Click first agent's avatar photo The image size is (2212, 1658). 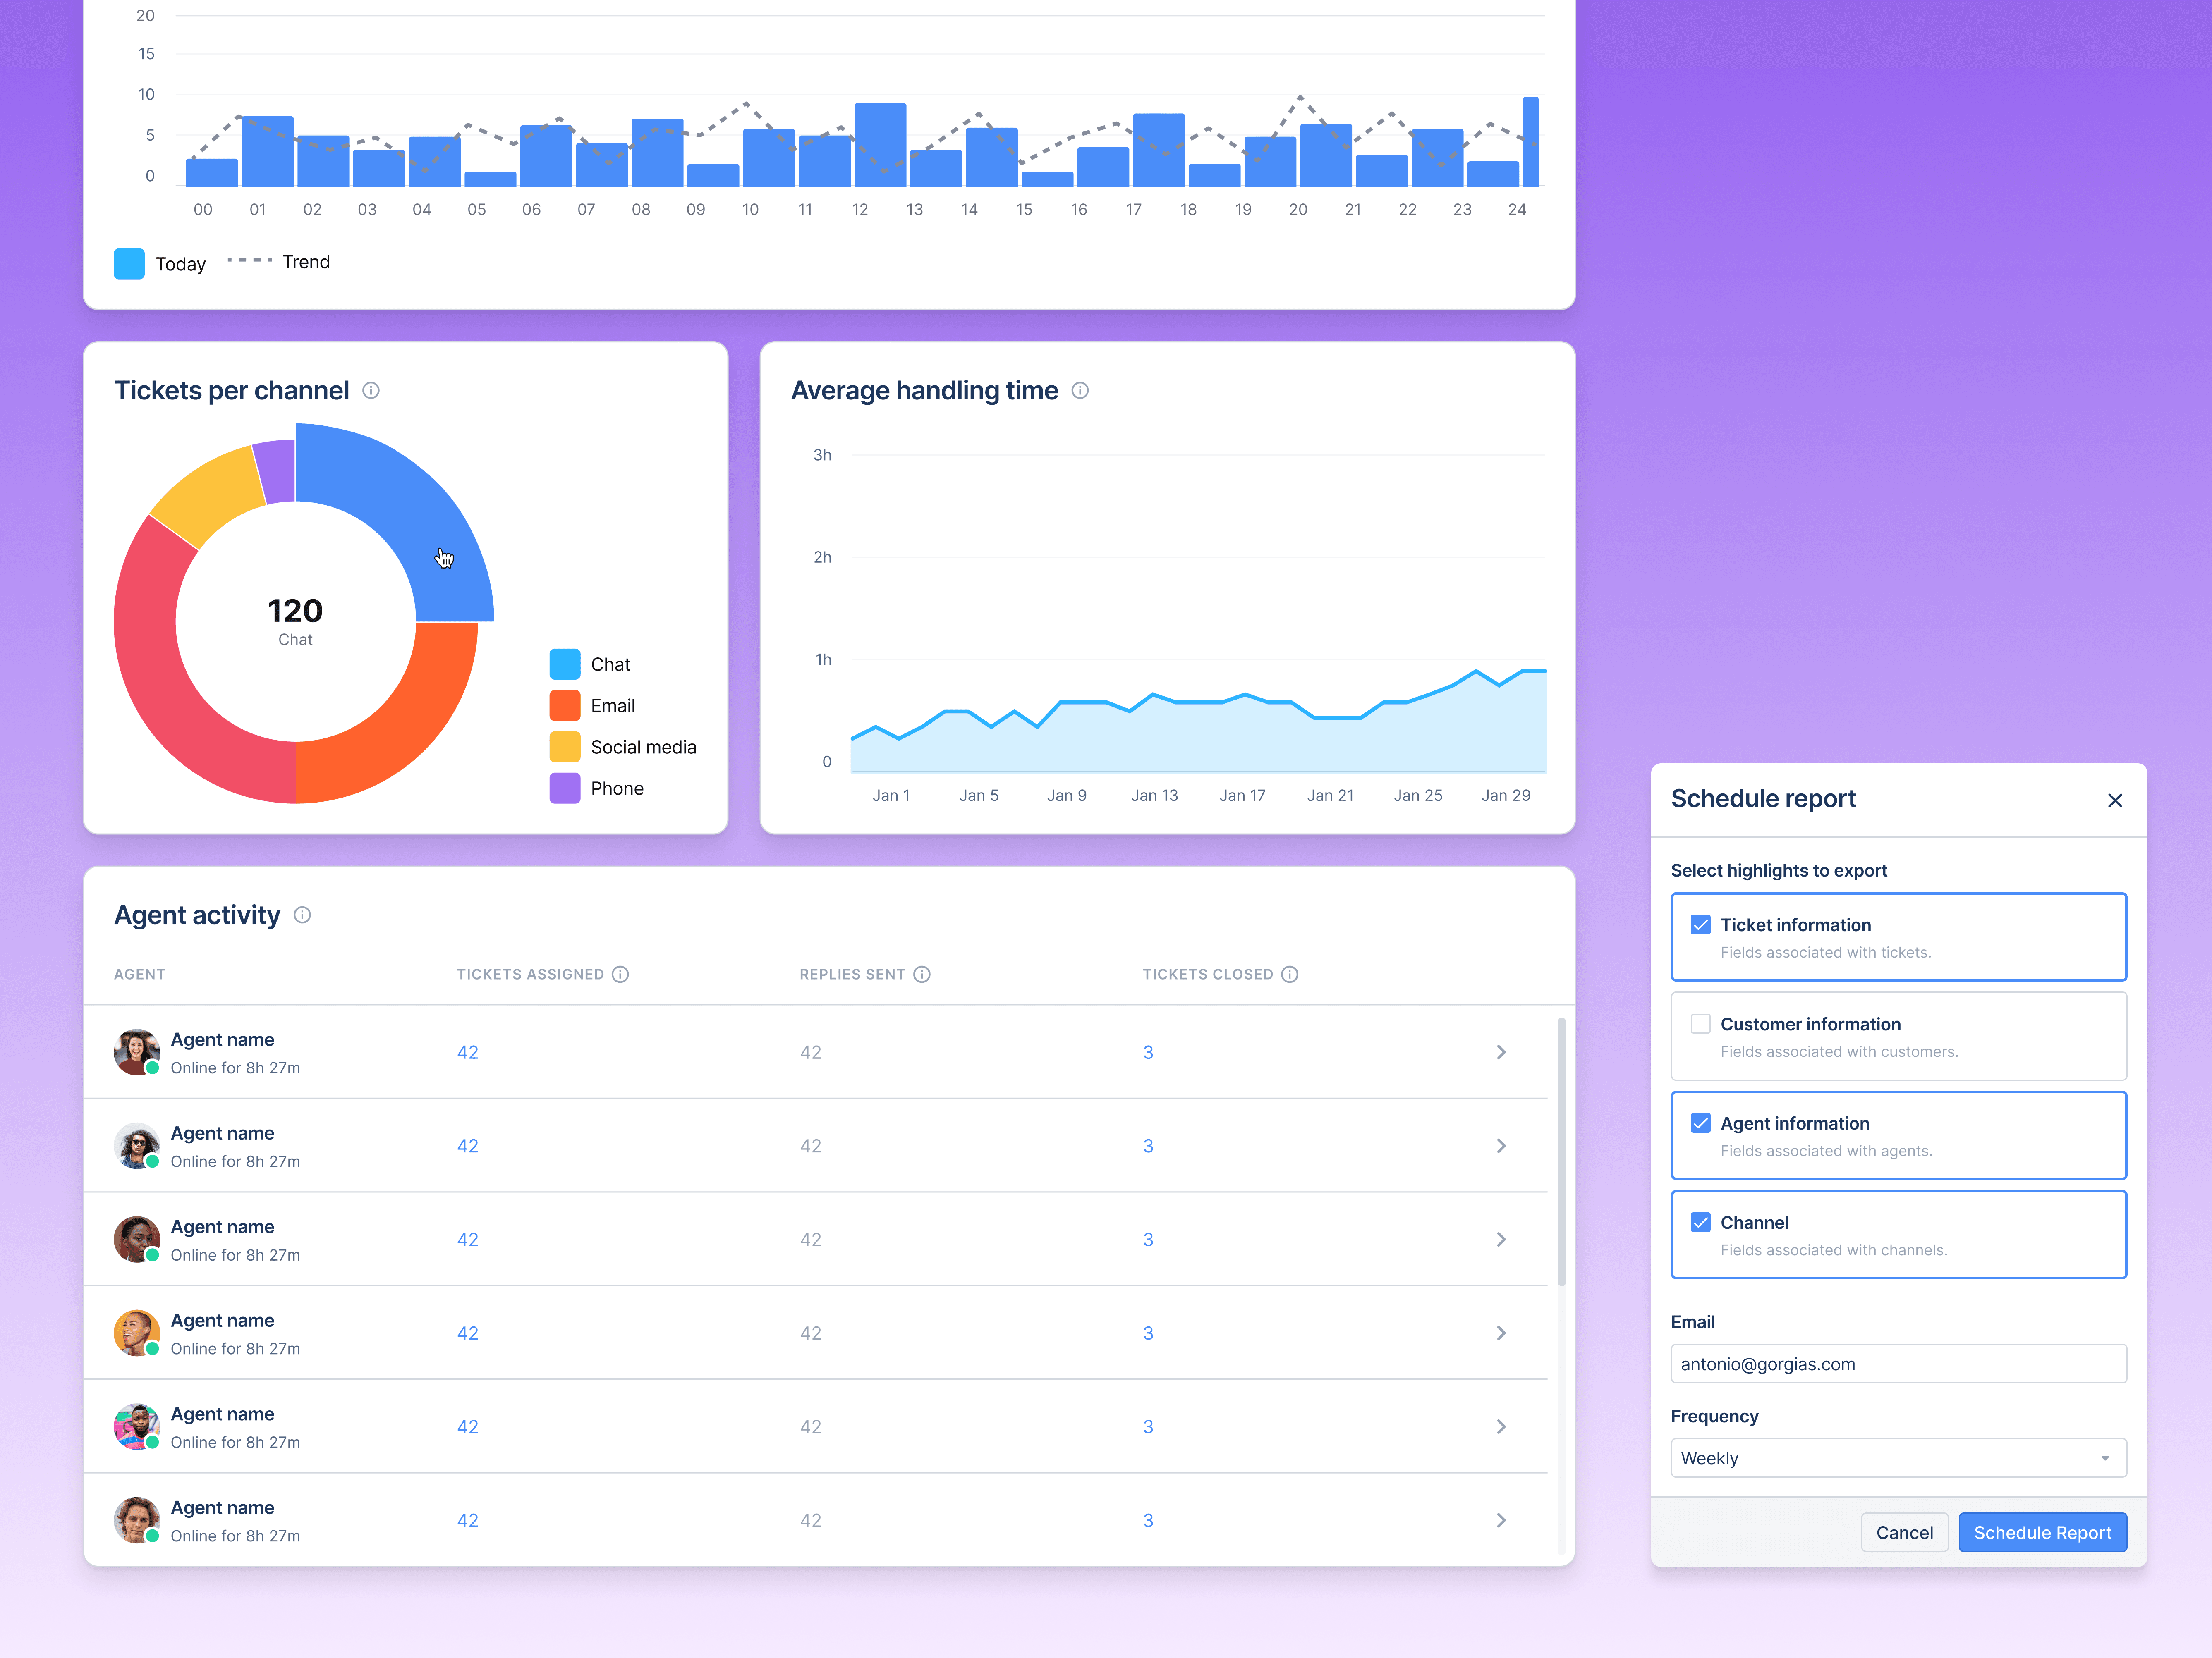click(x=137, y=1052)
